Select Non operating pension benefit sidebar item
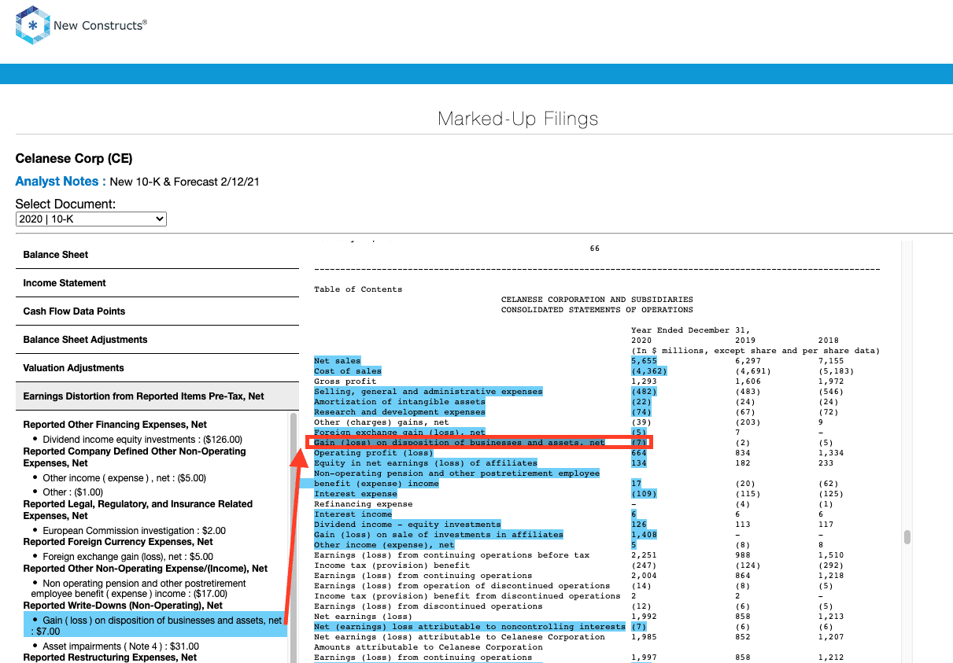The width and height of the screenshot is (953, 663). click(139, 589)
